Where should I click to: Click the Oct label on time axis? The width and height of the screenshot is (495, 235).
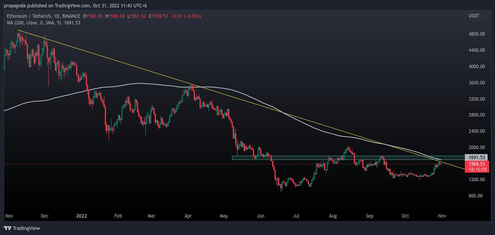(x=405, y=216)
